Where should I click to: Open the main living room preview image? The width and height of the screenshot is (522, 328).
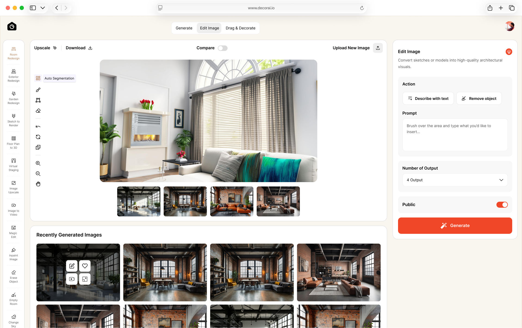[x=208, y=121]
